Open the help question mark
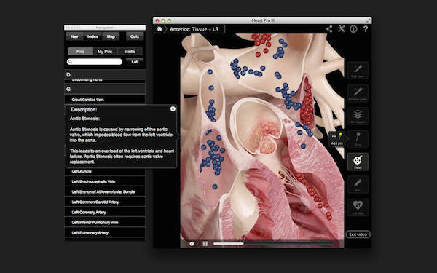The height and width of the screenshot is (273, 437). (366, 29)
